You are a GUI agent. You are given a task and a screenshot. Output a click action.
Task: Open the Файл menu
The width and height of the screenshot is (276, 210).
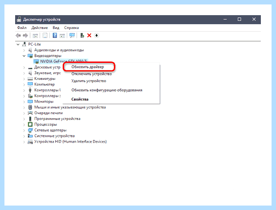[x=22, y=28]
